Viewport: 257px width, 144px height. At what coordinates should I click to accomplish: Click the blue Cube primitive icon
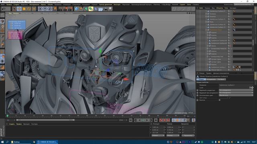(x=76, y=9)
